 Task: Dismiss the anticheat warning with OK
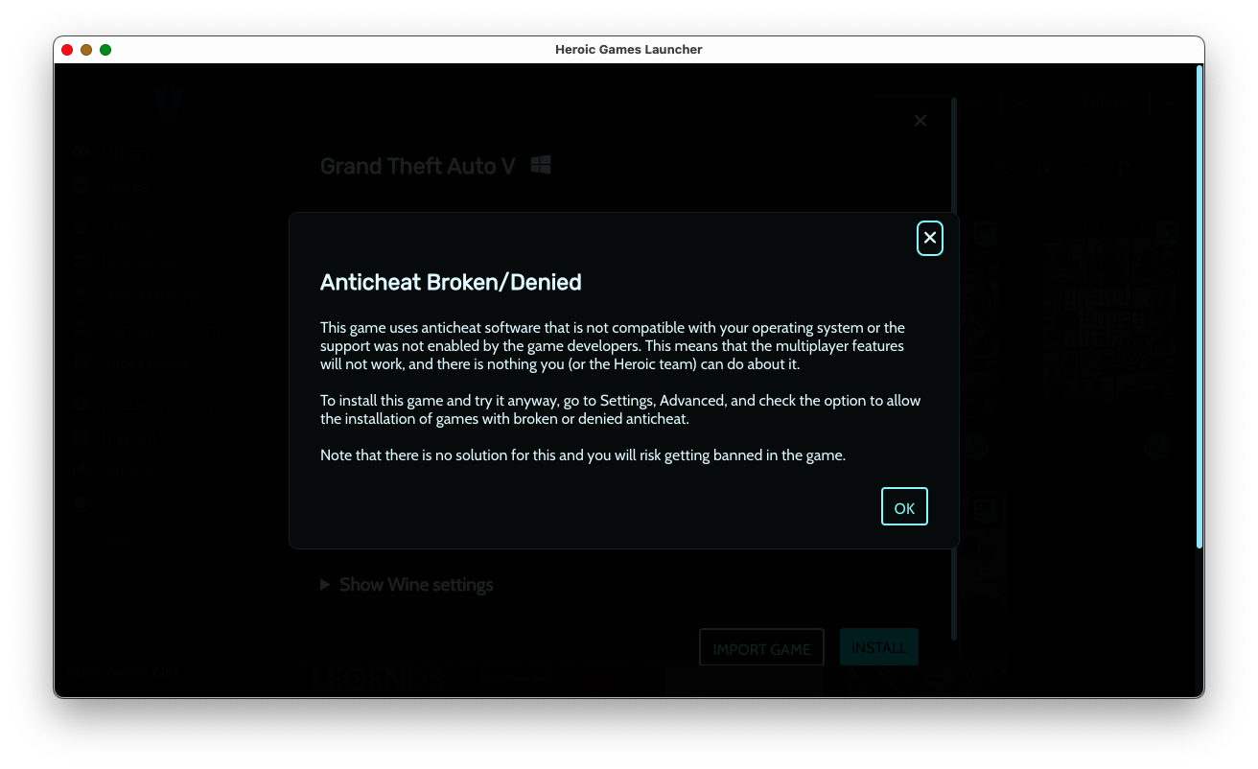point(904,507)
